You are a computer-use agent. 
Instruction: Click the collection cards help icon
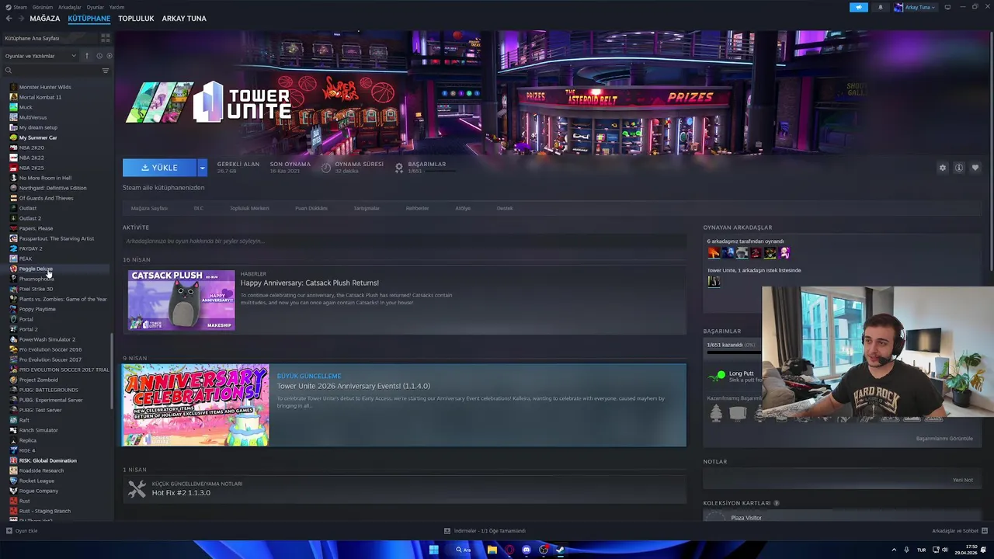click(x=777, y=503)
